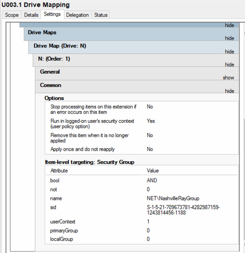
Task: Hide the Common section
Action: tap(229, 91)
